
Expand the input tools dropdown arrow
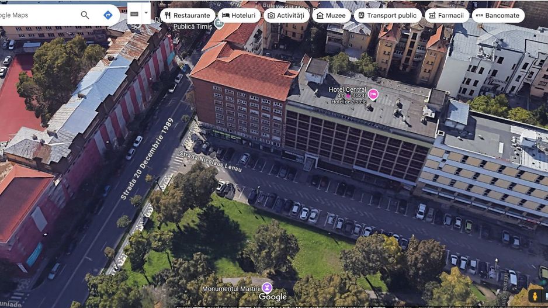146,13
